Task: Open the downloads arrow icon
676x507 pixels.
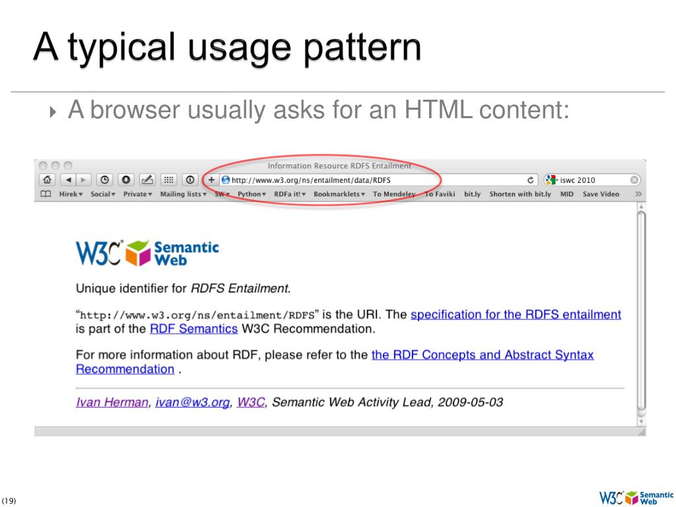Action: pos(126,180)
